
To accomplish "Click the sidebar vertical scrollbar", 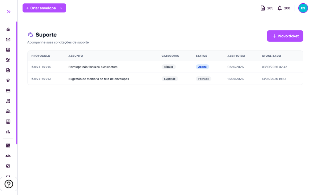I will click(17, 83).
